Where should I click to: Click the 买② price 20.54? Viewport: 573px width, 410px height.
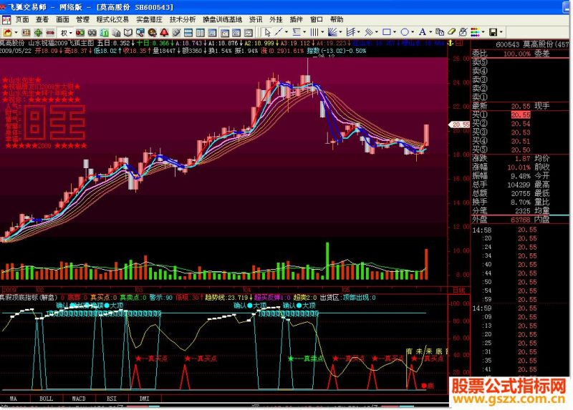pyautogui.click(x=521, y=123)
